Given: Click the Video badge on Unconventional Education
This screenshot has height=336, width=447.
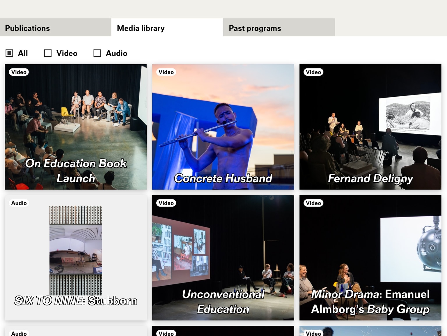Looking at the screenshot, I should 166,203.
